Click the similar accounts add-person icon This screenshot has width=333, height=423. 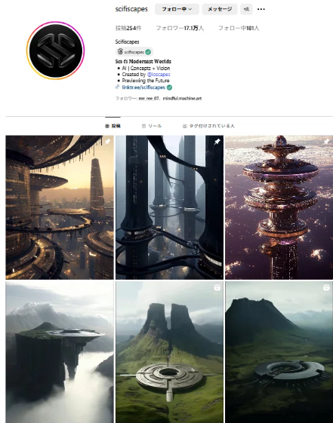[x=246, y=9]
